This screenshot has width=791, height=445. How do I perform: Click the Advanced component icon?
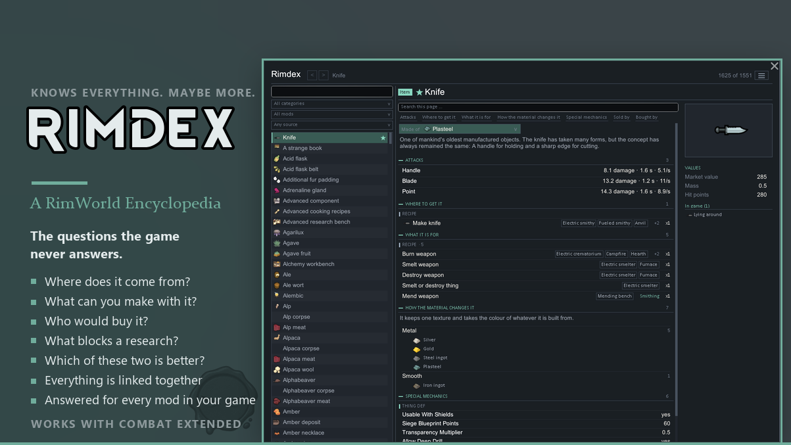[277, 200]
